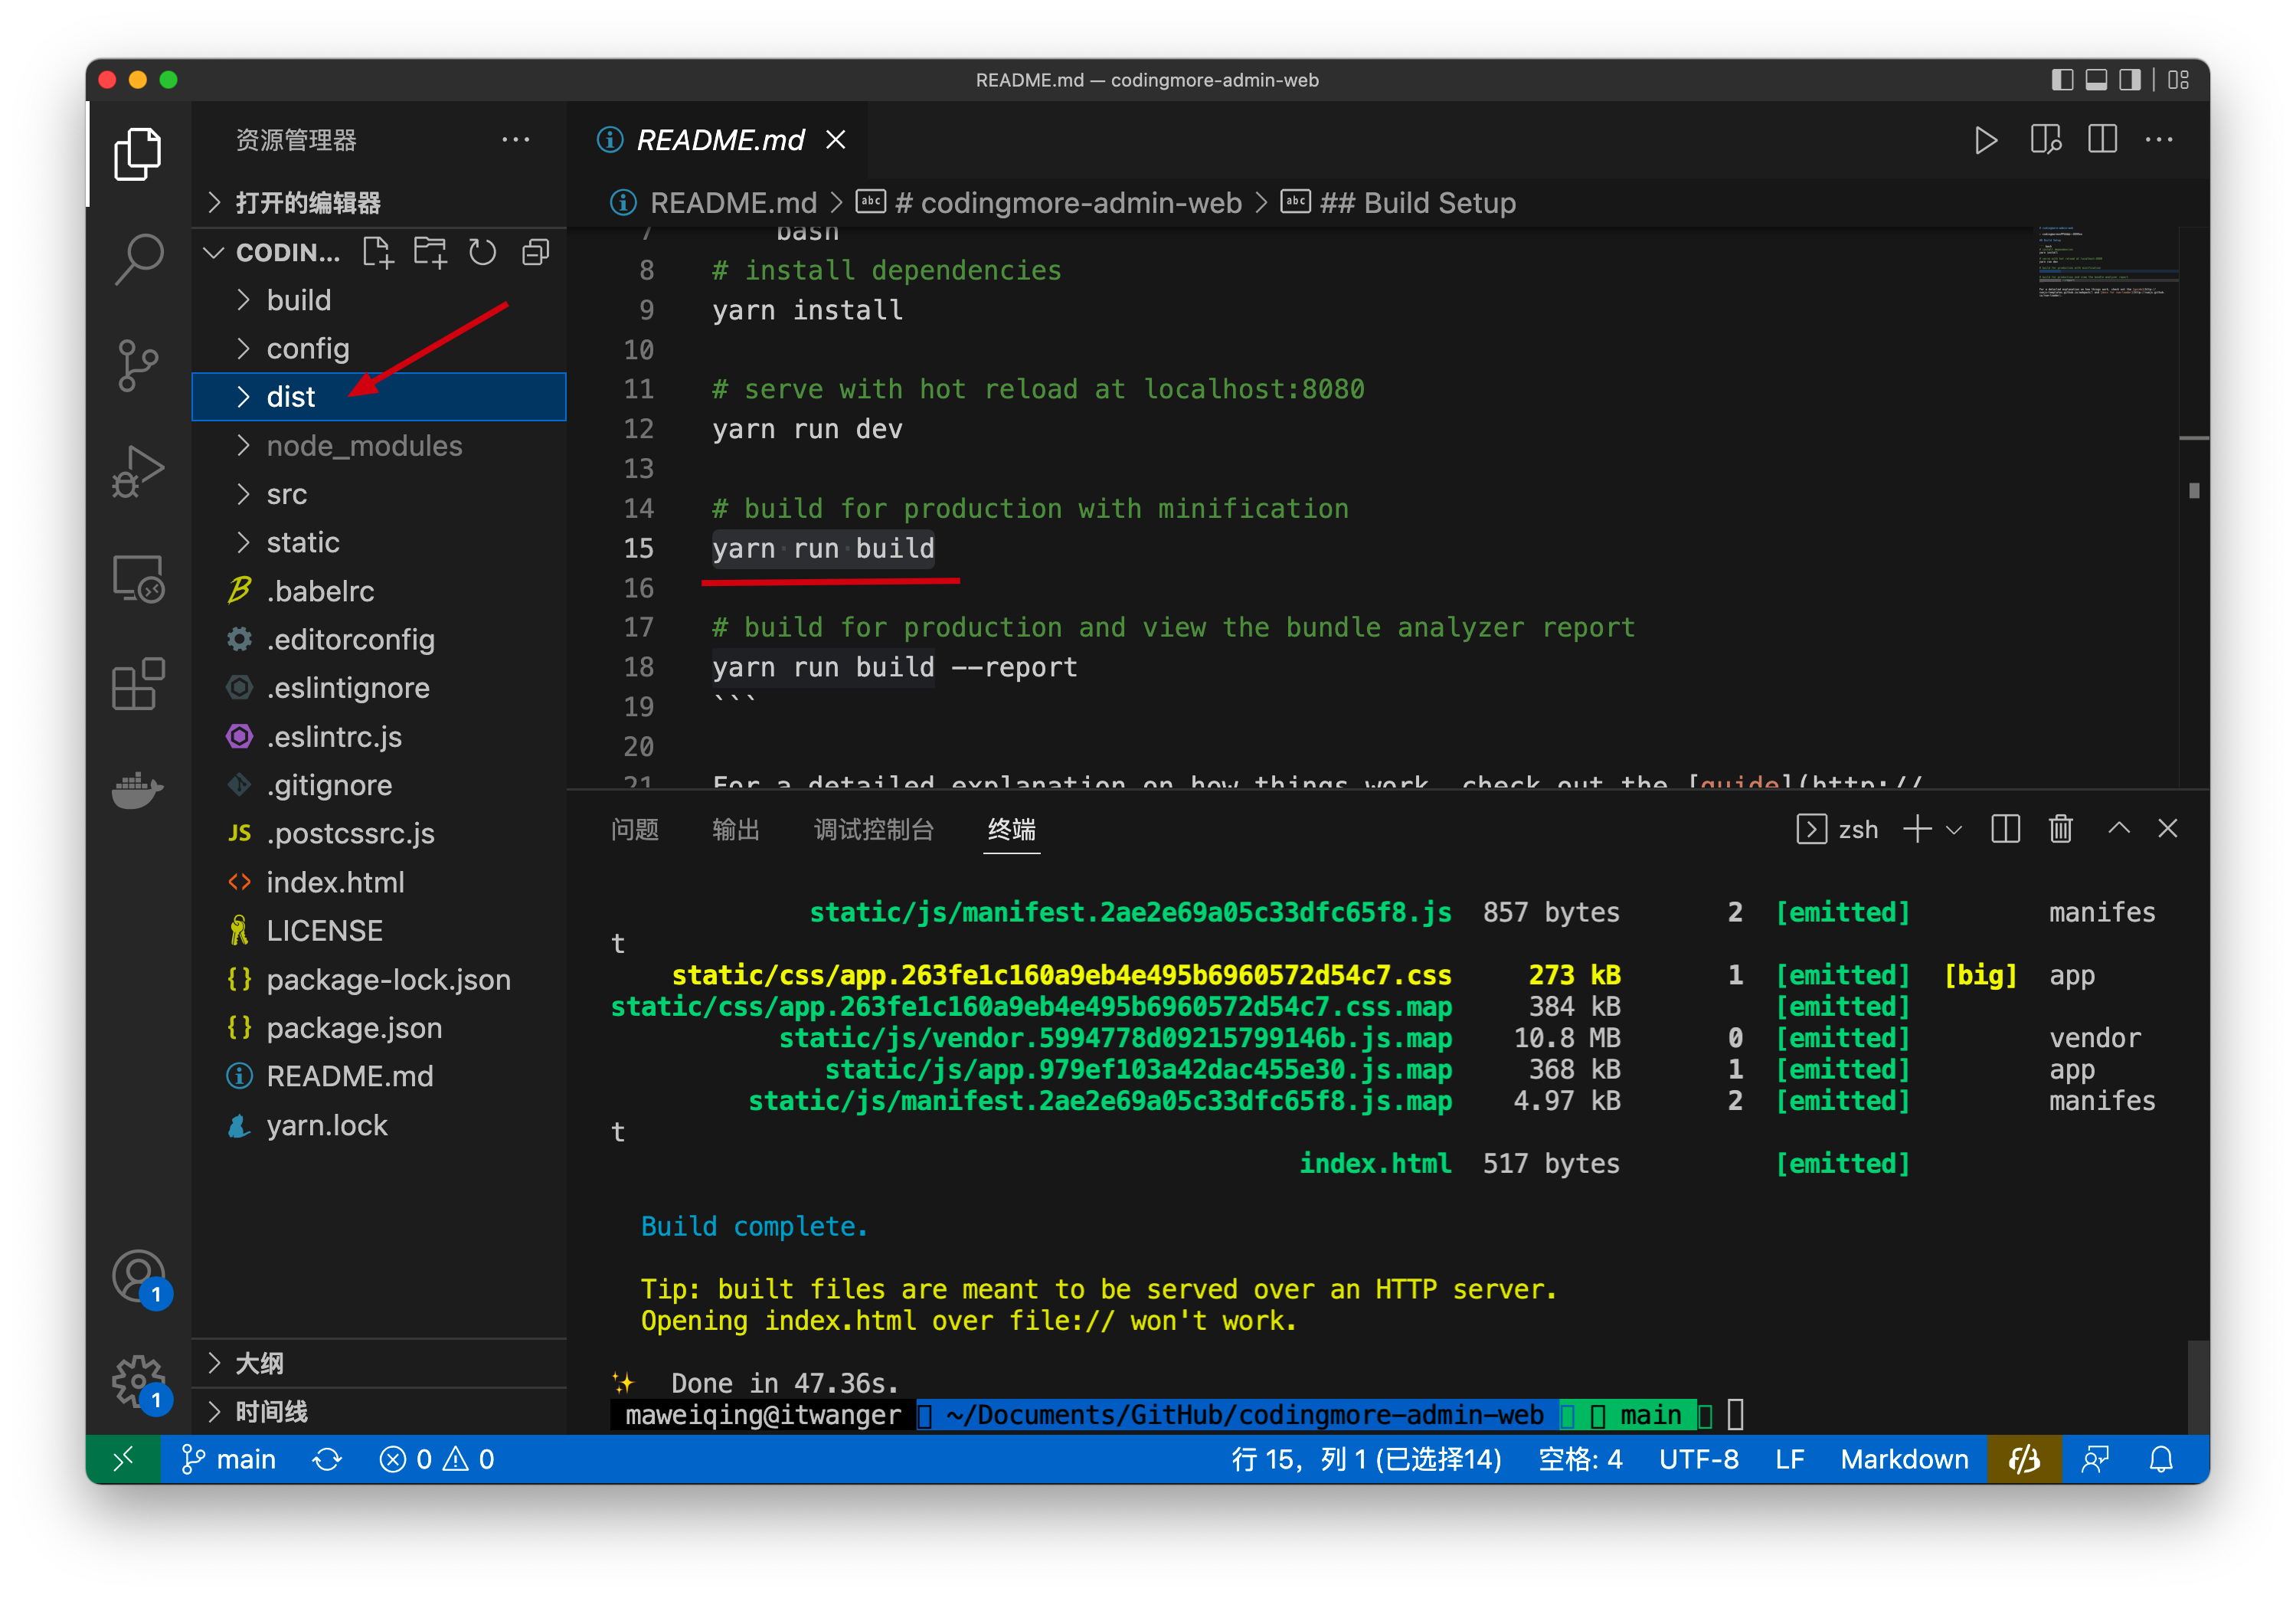Image resolution: width=2296 pixels, height=1598 pixels.
Task: Click the remote window indicator in status bar
Action: point(123,1460)
